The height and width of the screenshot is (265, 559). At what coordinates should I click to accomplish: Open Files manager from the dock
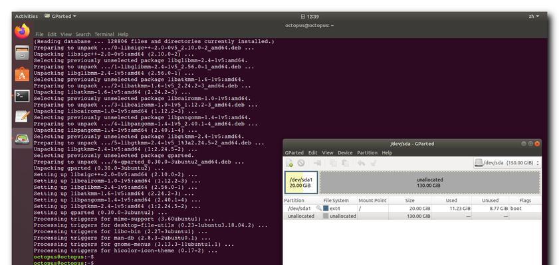click(x=22, y=53)
